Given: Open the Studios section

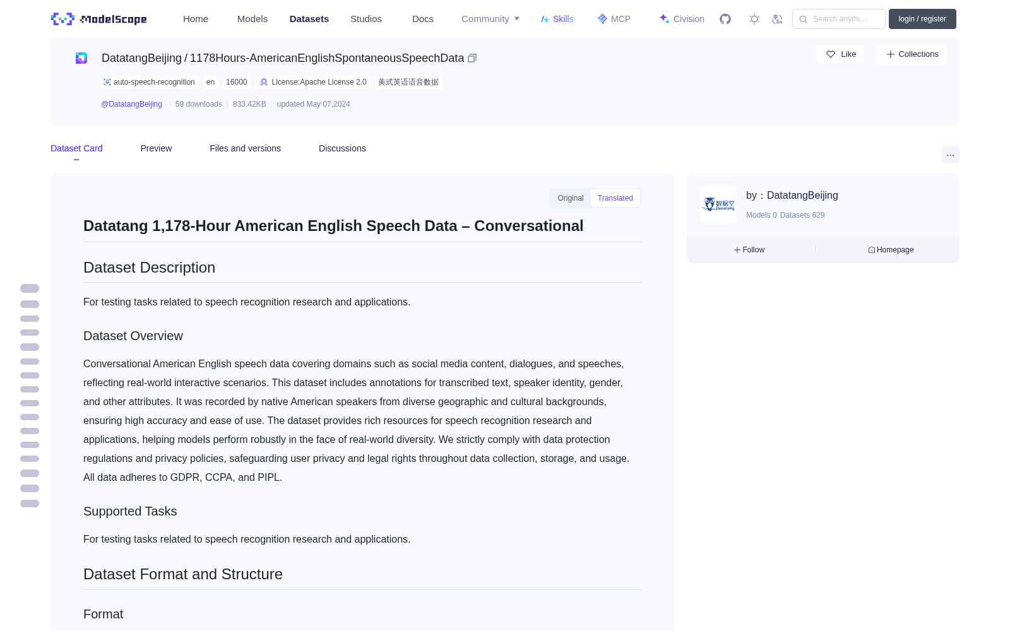Looking at the screenshot, I should pyautogui.click(x=366, y=19).
